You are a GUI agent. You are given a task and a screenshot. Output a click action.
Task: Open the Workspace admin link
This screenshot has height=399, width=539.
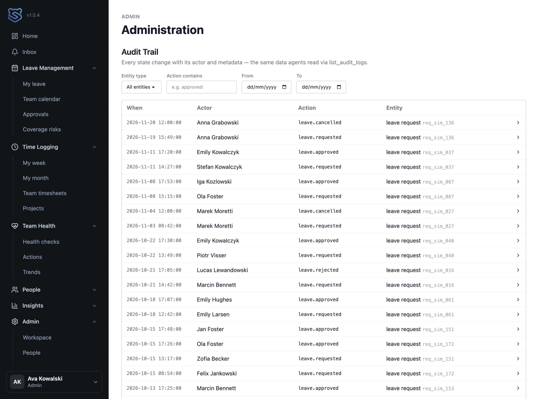tap(37, 337)
